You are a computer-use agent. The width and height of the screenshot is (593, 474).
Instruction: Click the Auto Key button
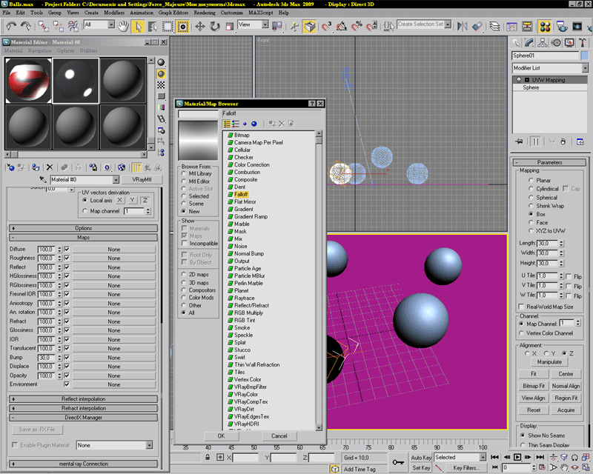pyautogui.click(x=421, y=458)
